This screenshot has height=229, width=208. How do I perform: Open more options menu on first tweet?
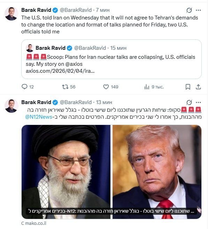pos(198,10)
